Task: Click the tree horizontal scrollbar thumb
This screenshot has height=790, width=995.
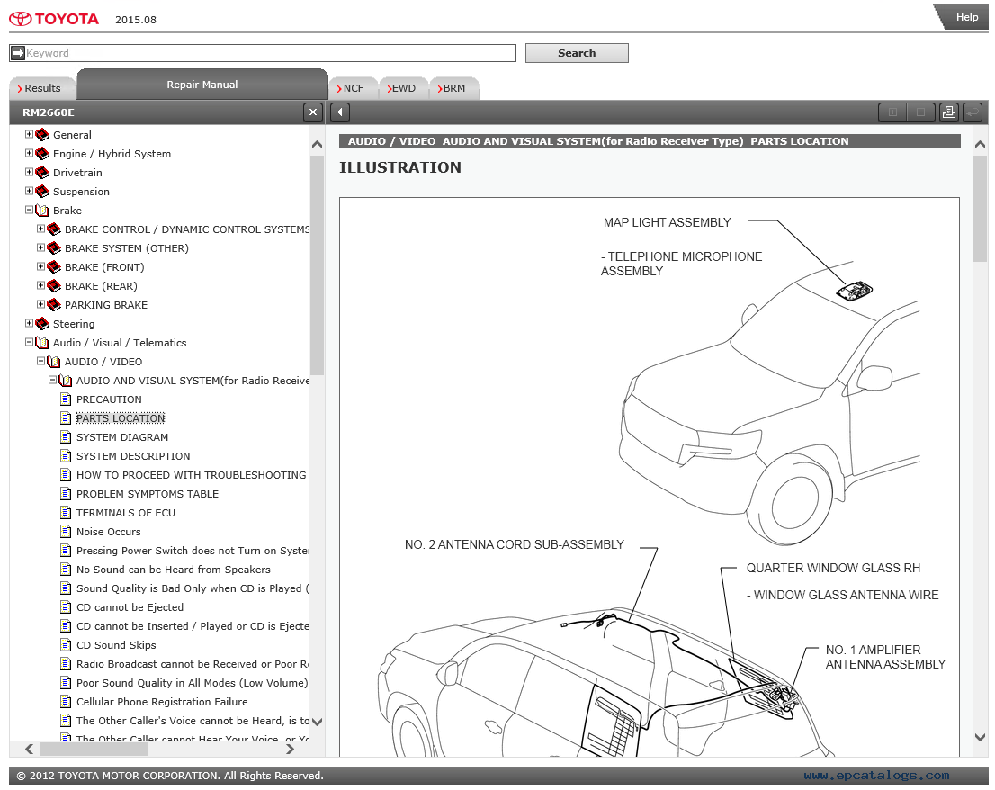Action: (94, 749)
